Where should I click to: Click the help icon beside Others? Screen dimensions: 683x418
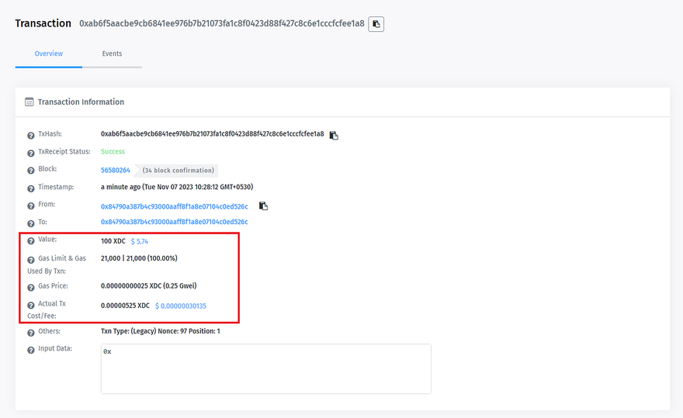click(x=31, y=333)
